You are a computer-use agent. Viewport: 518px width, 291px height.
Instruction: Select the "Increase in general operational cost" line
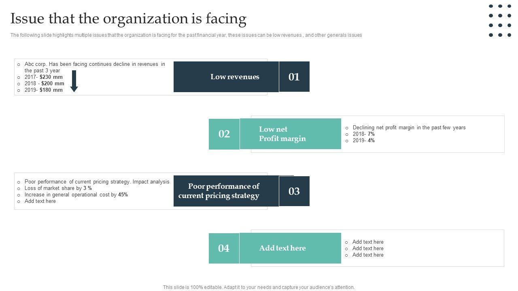pos(76,195)
